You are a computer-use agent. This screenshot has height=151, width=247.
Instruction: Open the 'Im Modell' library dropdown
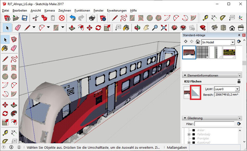tap(233, 42)
